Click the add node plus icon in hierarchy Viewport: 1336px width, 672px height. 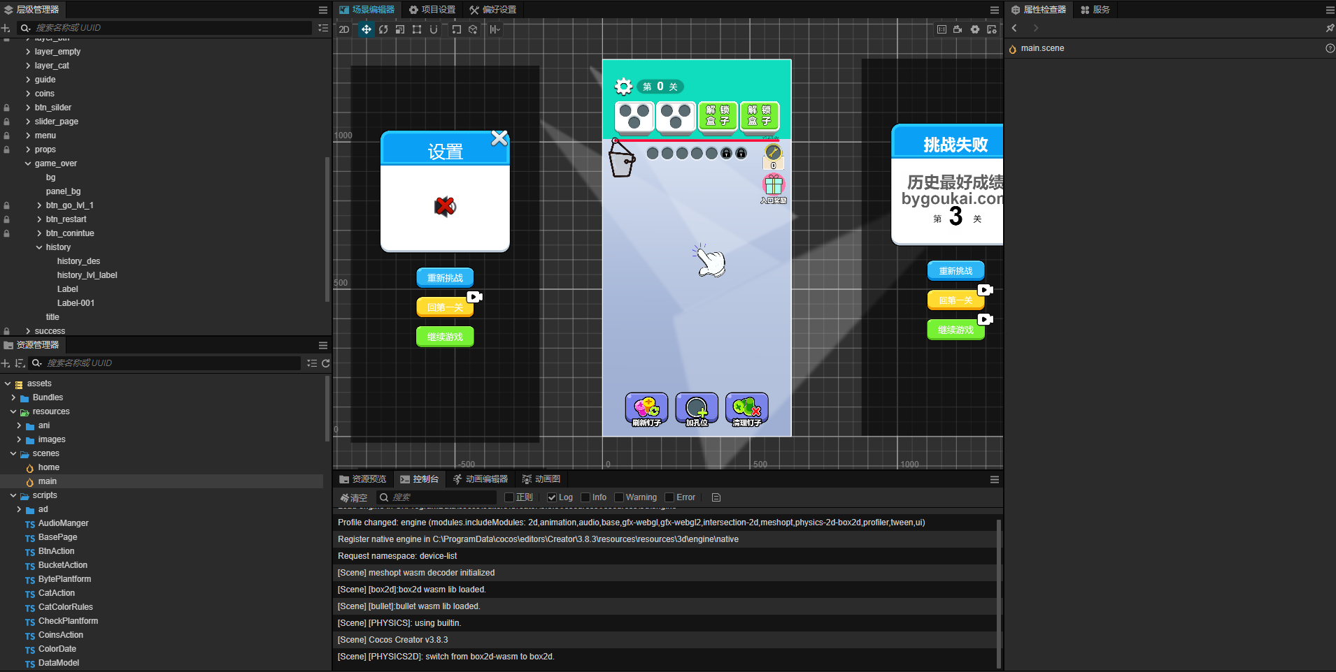coord(6,28)
